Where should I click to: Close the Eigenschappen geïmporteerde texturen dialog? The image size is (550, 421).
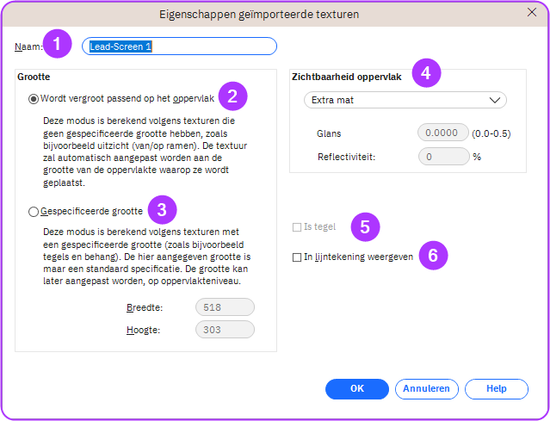531,13
